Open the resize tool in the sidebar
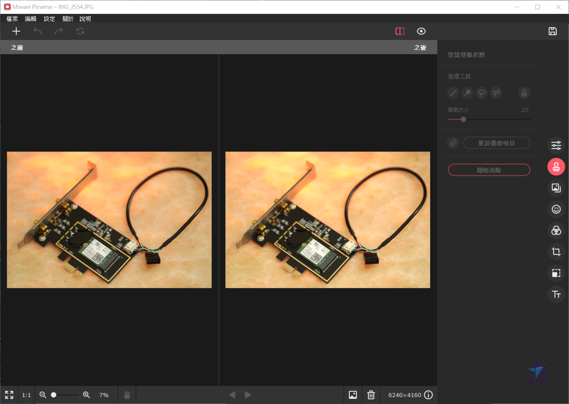 click(556, 273)
